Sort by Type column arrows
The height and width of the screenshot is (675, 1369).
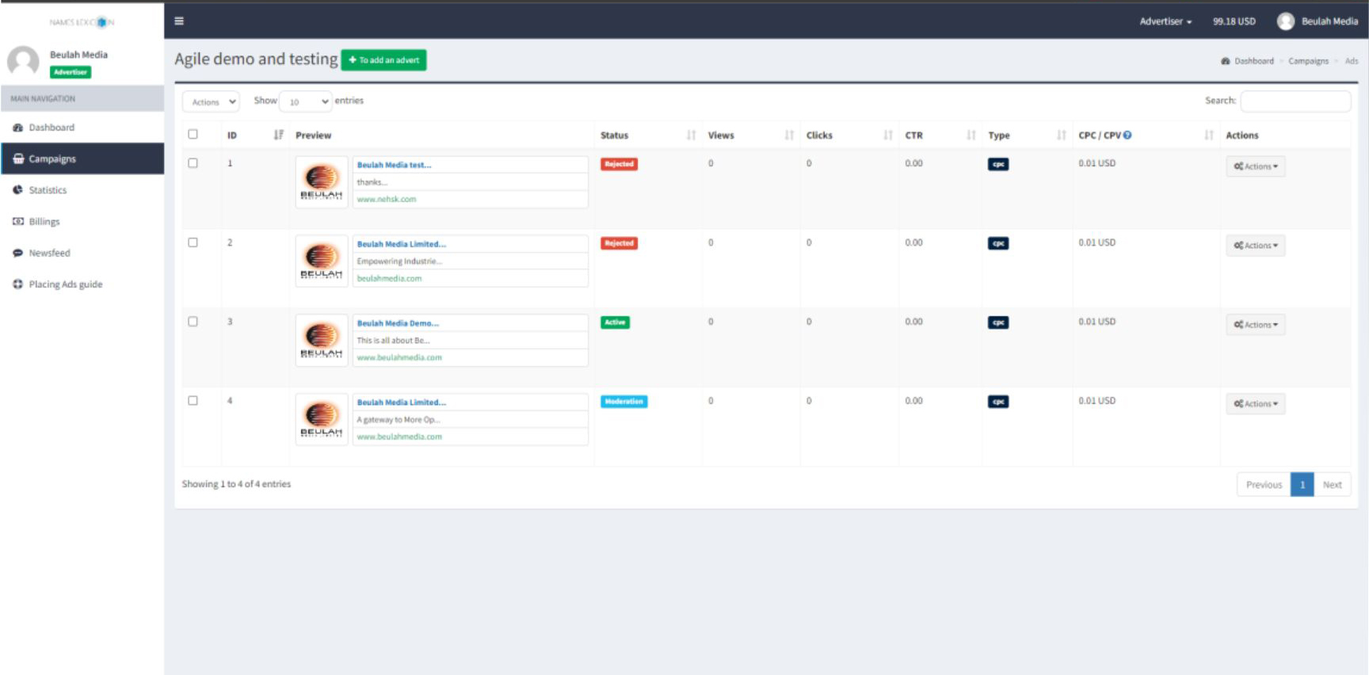click(x=1061, y=135)
